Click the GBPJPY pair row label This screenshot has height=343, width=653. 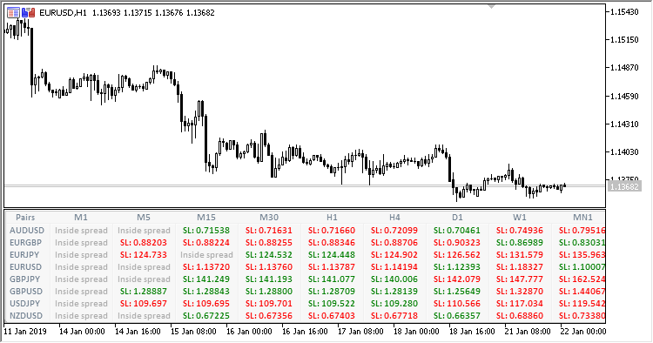point(25,279)
